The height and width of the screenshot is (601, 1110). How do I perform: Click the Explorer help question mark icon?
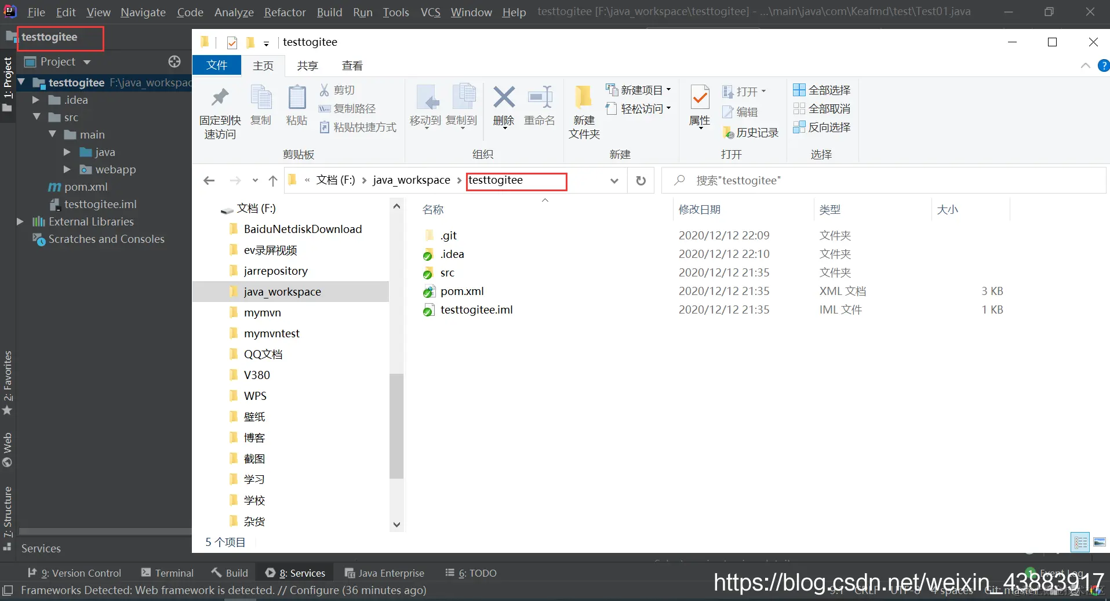pyautogui.click(x=1104, y=65)
